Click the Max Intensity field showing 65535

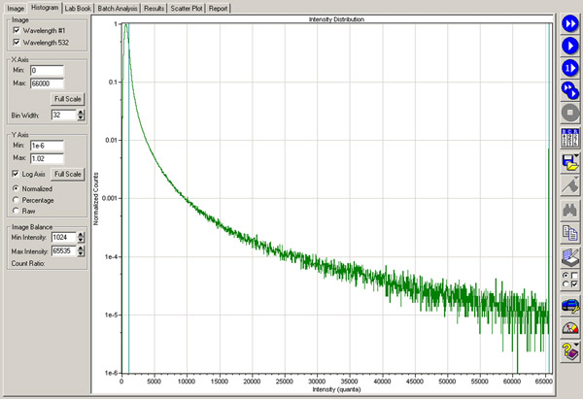(64, 251)
